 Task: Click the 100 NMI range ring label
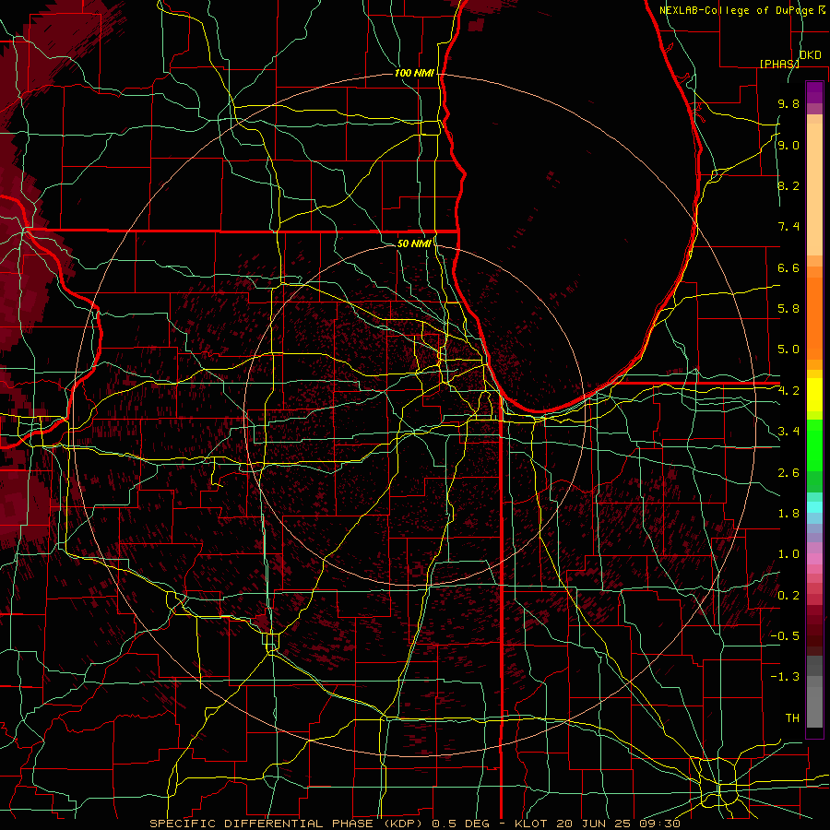click(x=414, y=73)
